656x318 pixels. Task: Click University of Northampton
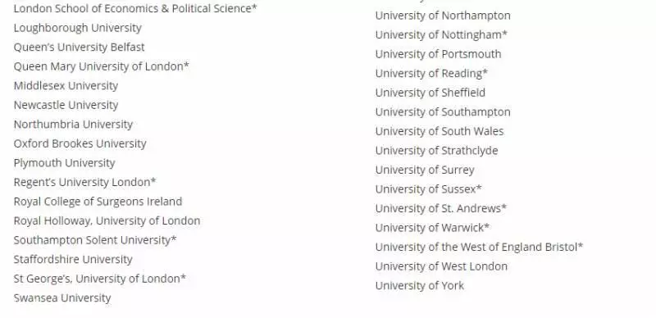(443, 16)
